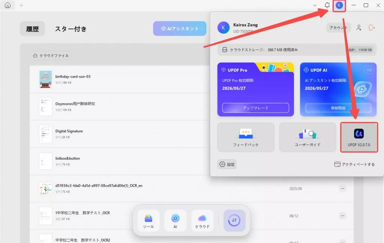This screenshot has width=384, height=243.
Task: Open the ツール toolbox
Action: (x=148, y=220)
